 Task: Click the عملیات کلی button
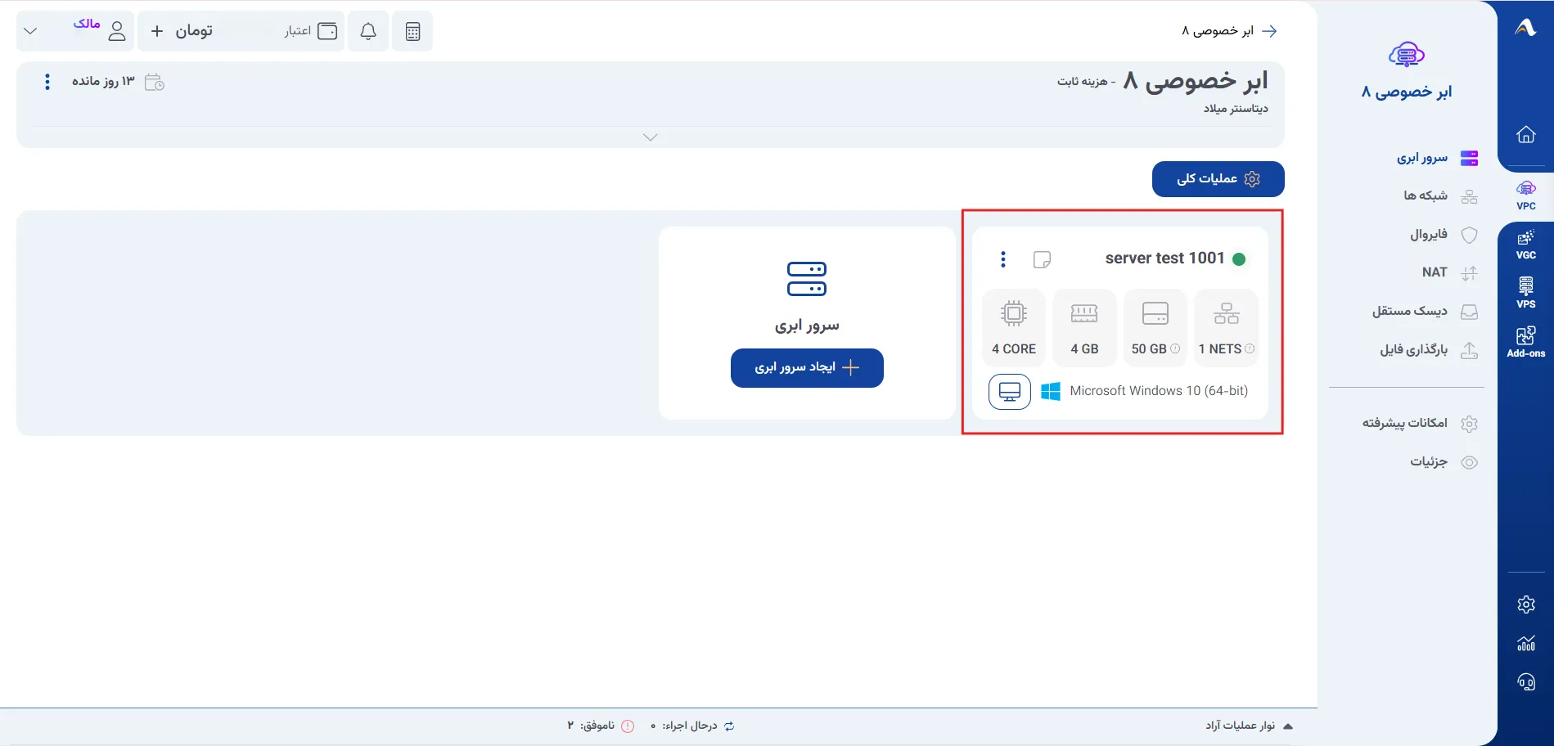(x=1218, y=179)
